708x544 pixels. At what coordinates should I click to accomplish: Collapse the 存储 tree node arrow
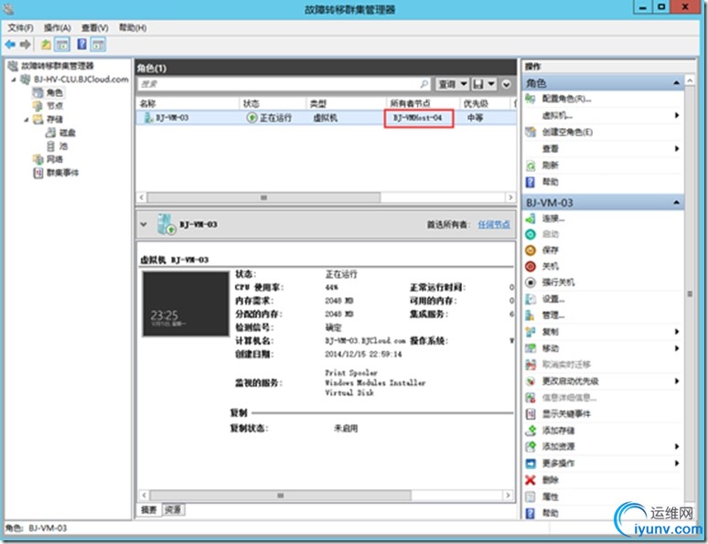27,119
